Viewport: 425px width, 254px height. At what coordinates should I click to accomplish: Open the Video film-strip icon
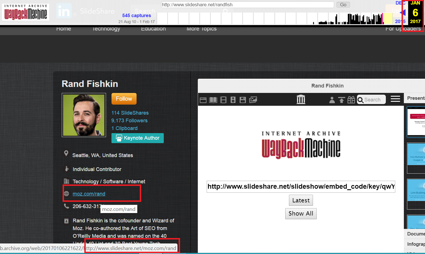(x=224, y=100)
